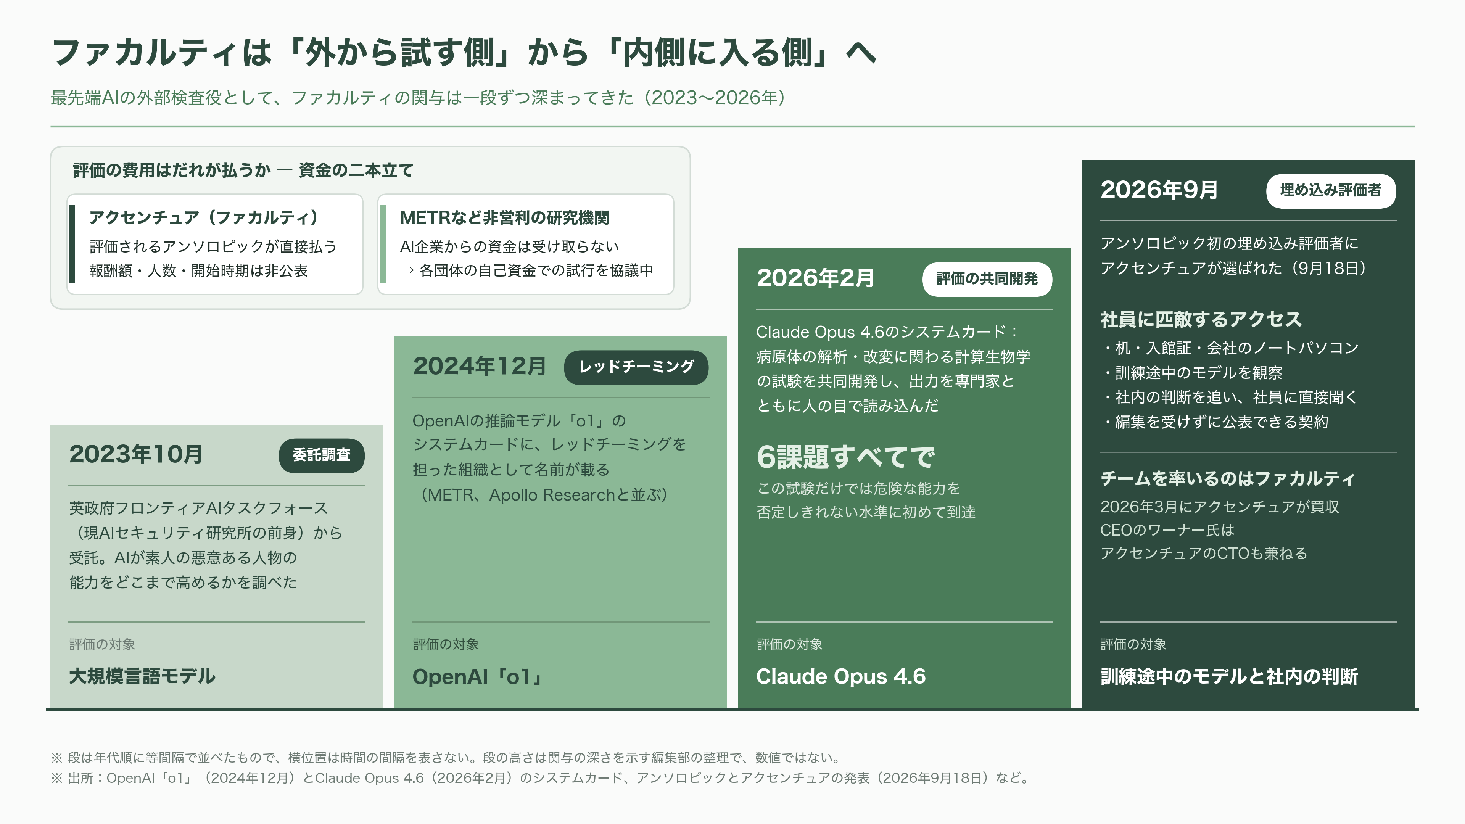Click the text 英政府フロンティアAIタスクフォース

click(x=198, y=508)
